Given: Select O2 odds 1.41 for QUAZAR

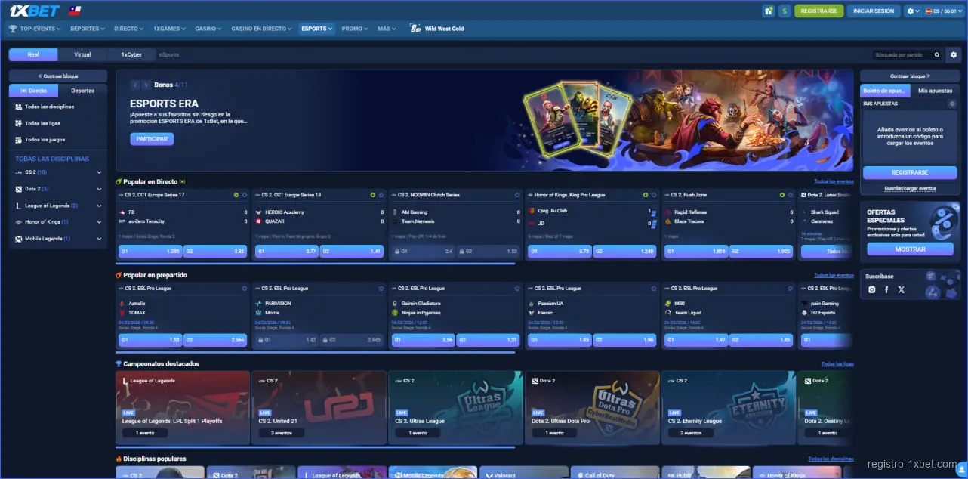Looking at the screenshot, I should pos(352,251).
